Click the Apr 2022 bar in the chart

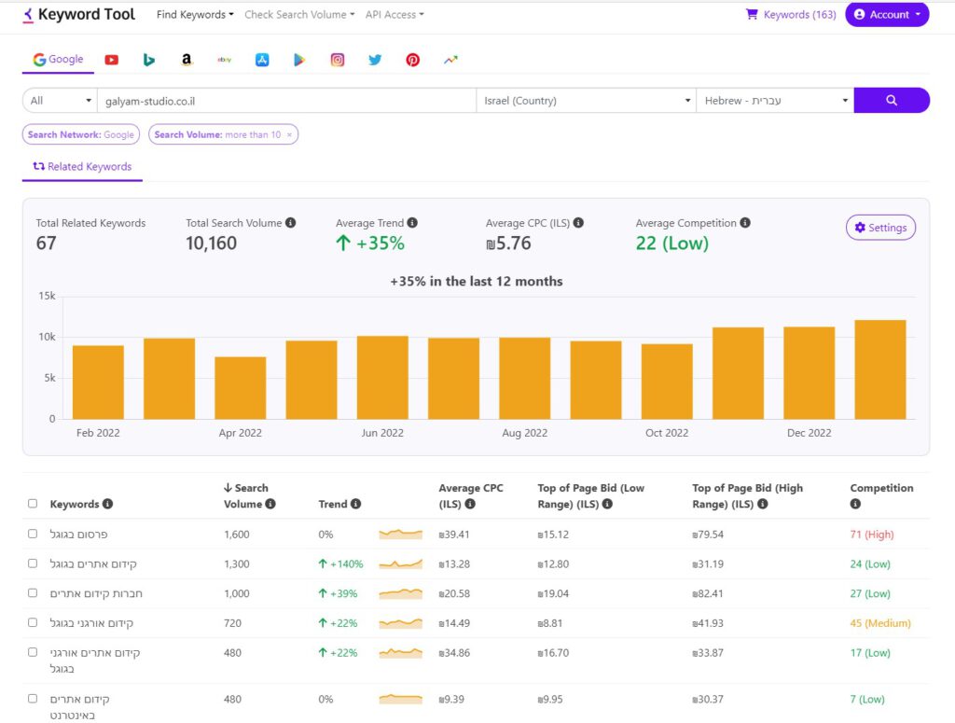pyautogui.click(x=240, y=388)
